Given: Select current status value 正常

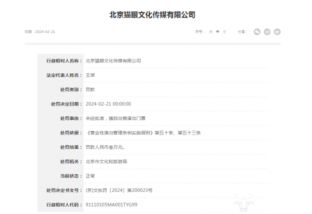Looking at the screenshot, I should (x=90, y=176).
